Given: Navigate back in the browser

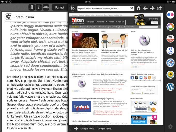Looking at the screenshot, I should click(145, 8).
